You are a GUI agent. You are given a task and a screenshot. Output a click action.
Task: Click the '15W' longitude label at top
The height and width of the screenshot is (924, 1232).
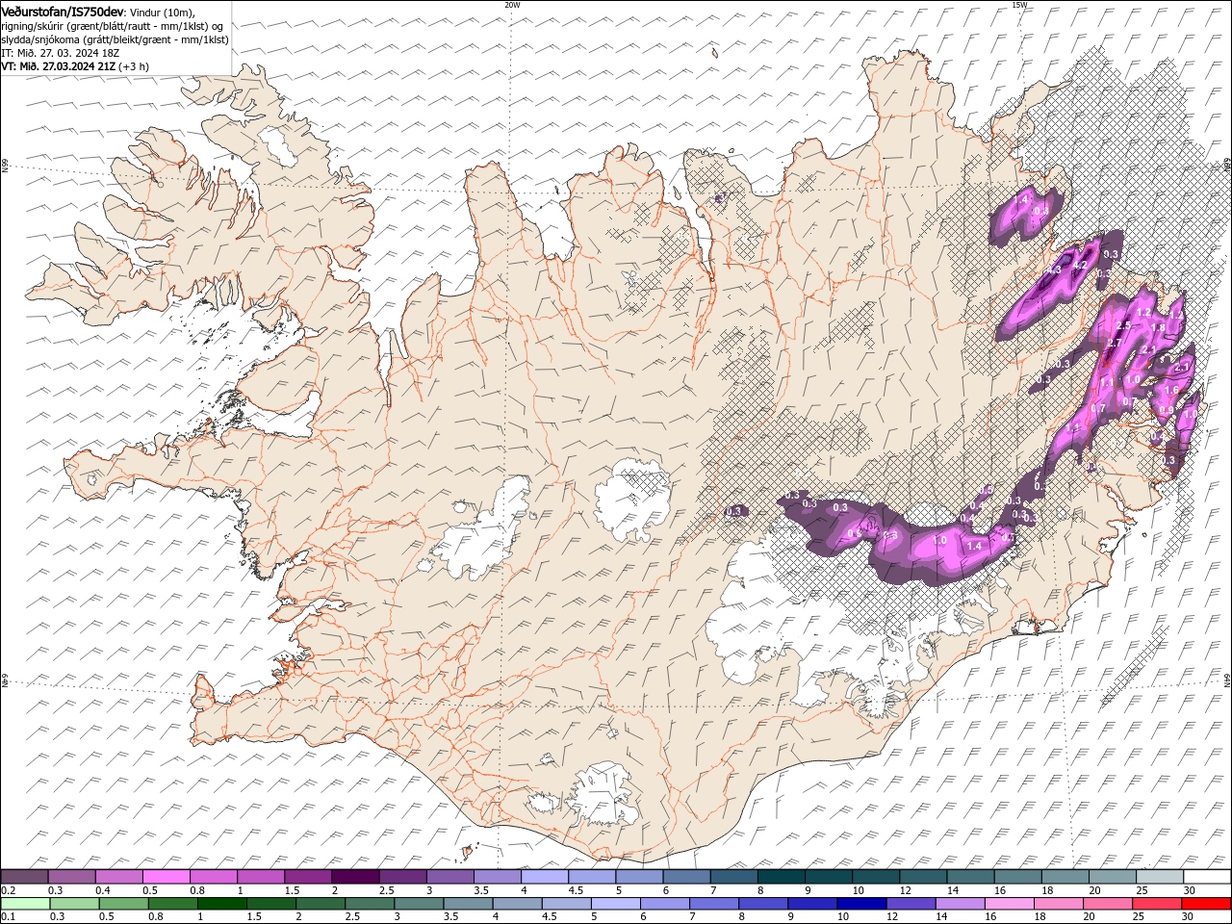(1019, 5)
